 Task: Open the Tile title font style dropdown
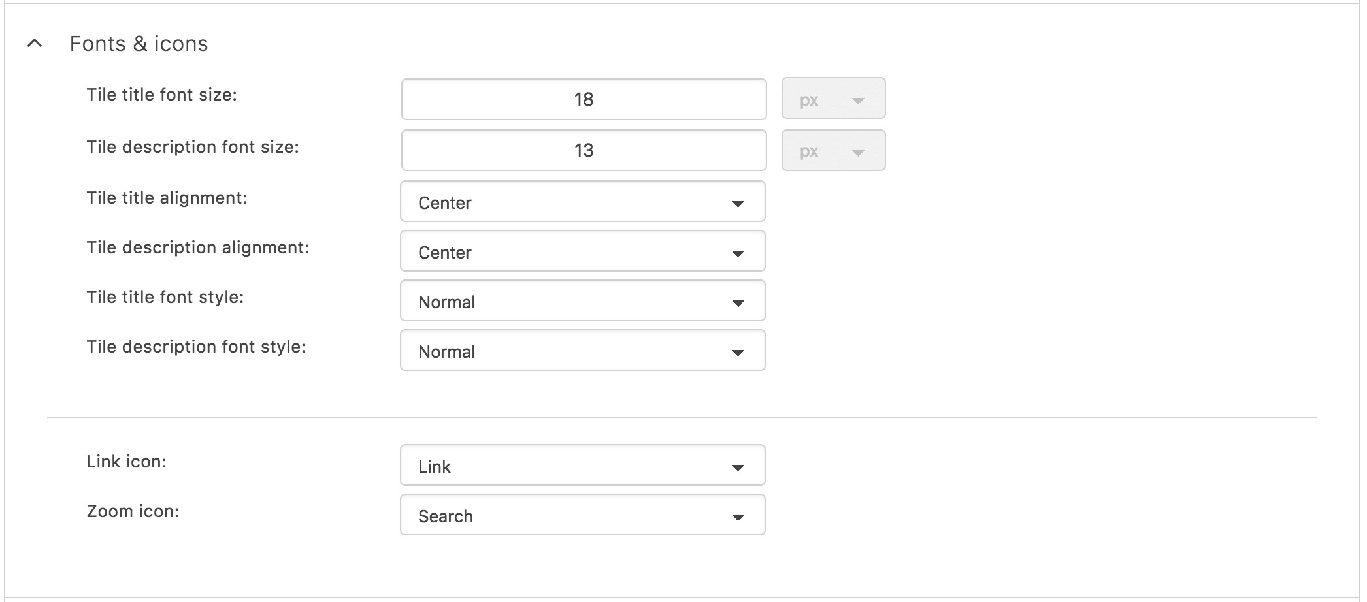pyautogui.click(x=582, y=301)
